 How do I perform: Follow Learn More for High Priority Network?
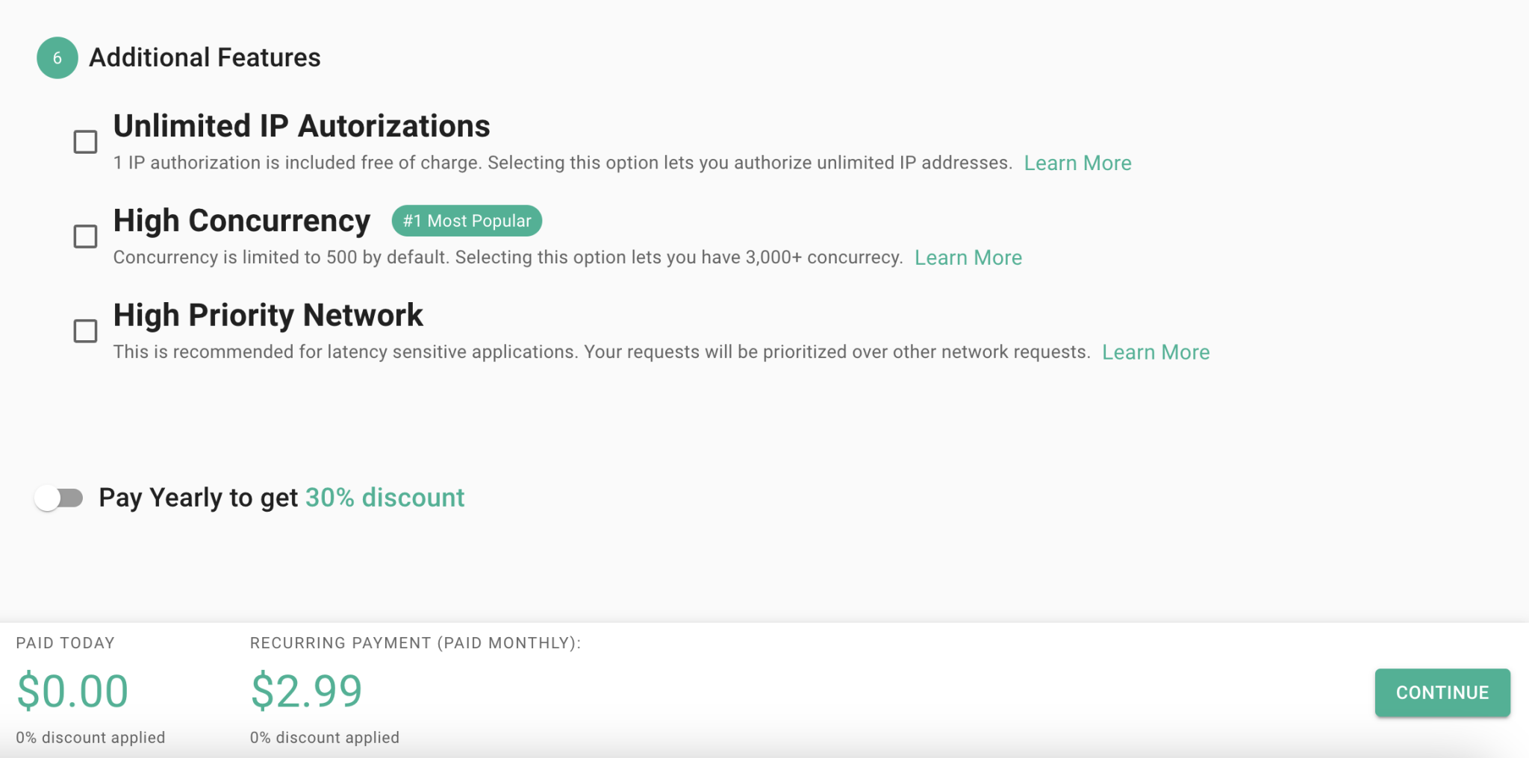point(1155,352)
